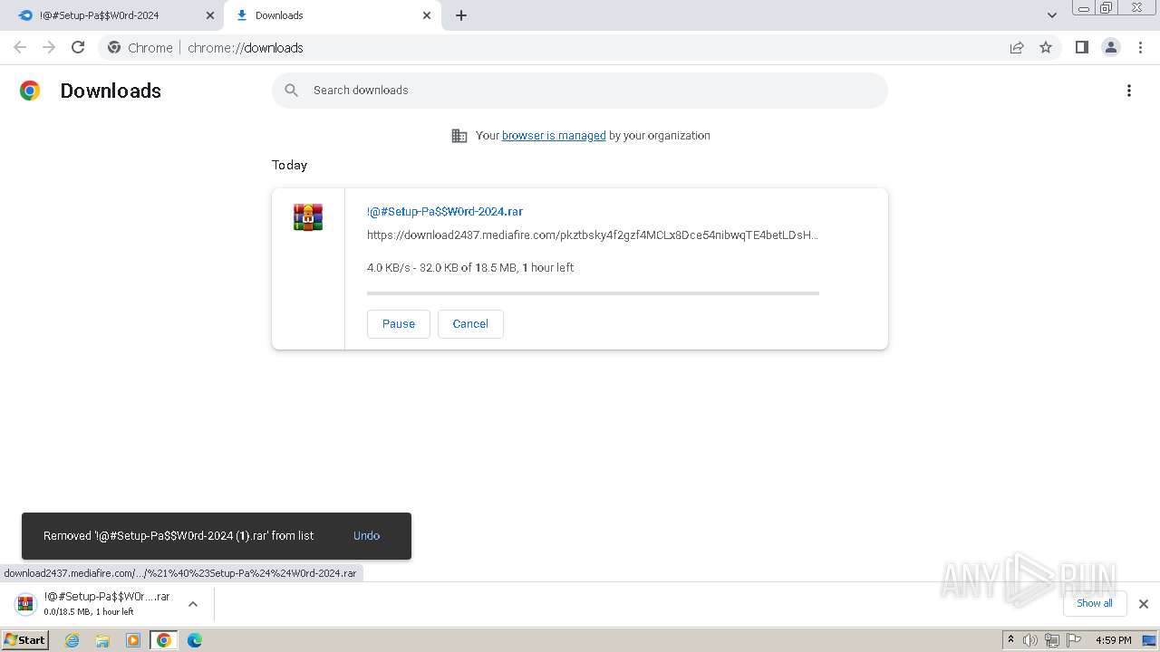Cancel the current download
The width and height of the screenshot is (1160, 652).
(x=470, y=324)
